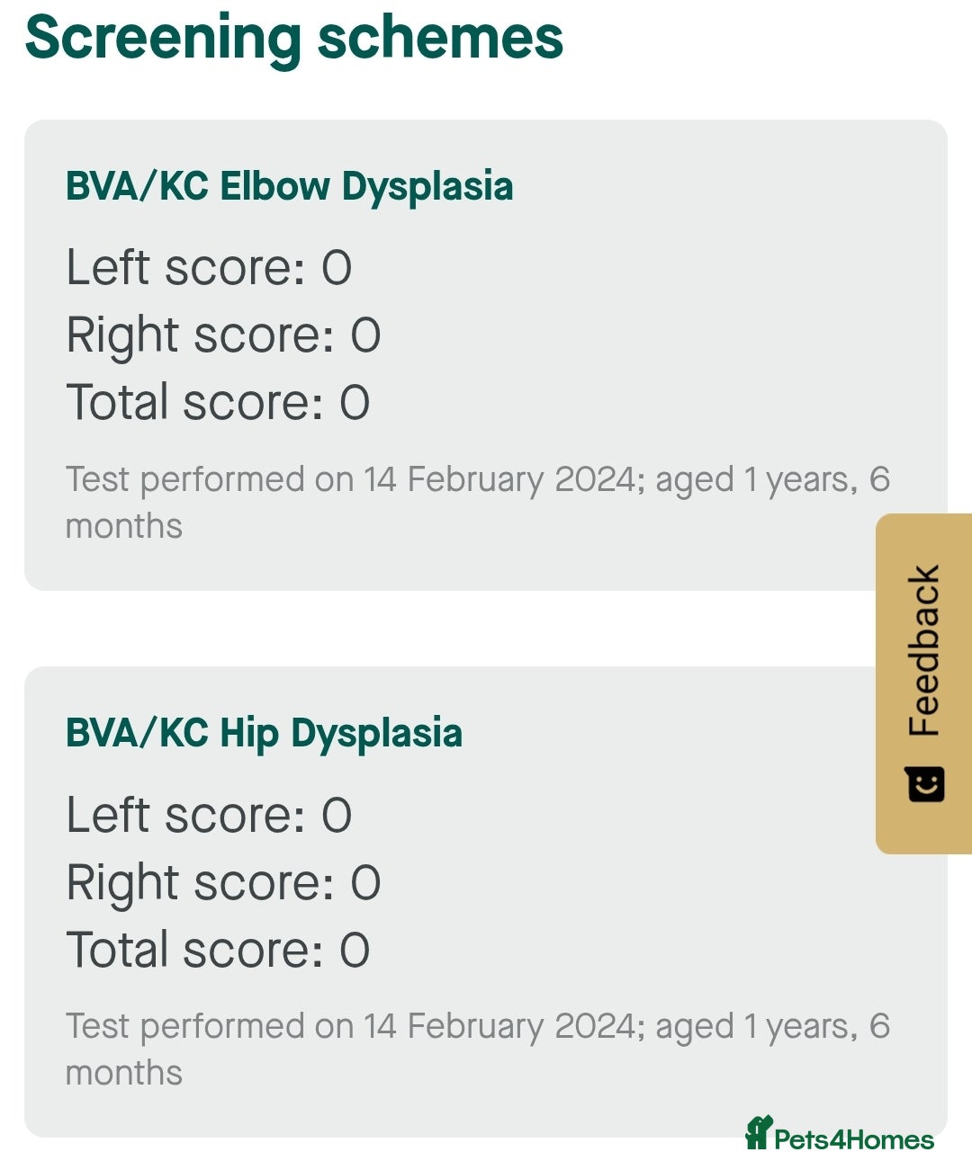Click the Hip Dysplasia right score value 0
This screenshot has width=972, height=1170.
point(365,883)
